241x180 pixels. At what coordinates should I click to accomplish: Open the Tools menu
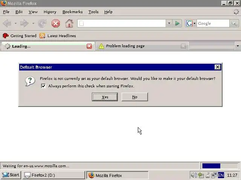pyautogui.click(x=93, y=12)
